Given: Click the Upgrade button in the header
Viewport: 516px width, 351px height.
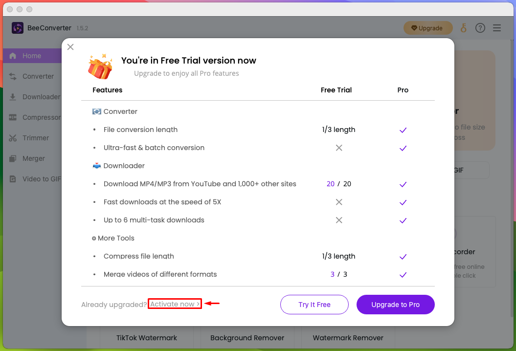Looking at the screenshot, I should coord(428,28).
